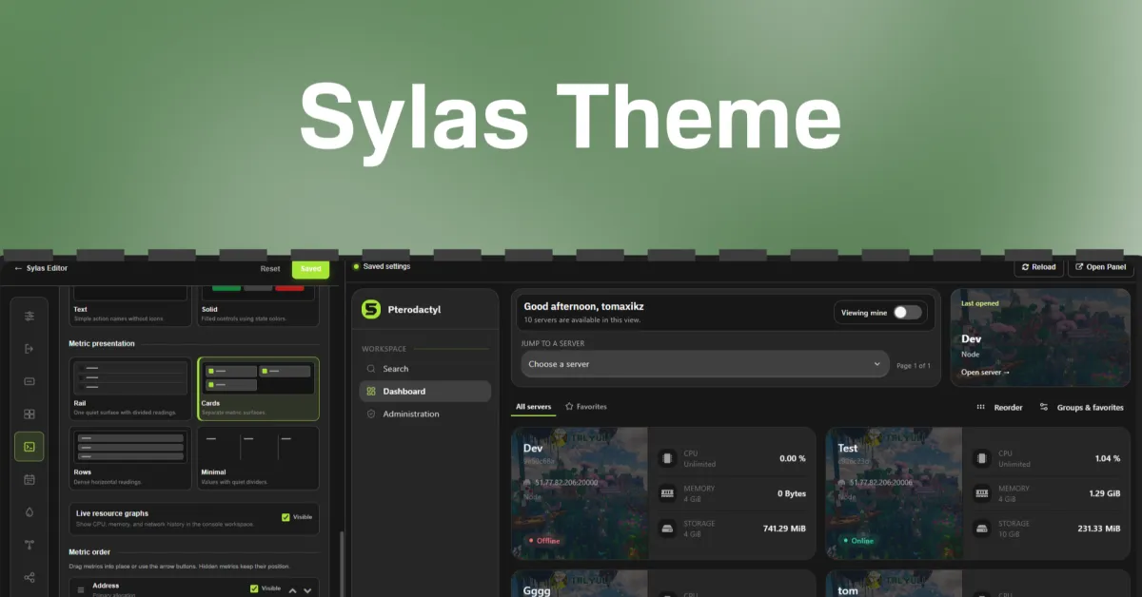
Task: Open the network section icon in editor sidebar
Action: pyautogui.click(x=30, y=545)
